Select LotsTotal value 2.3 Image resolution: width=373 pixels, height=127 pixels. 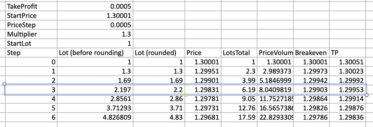pos(239,71)
